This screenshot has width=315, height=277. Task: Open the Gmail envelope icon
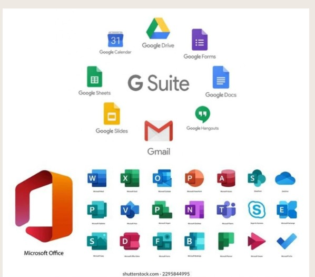(159, 131)
